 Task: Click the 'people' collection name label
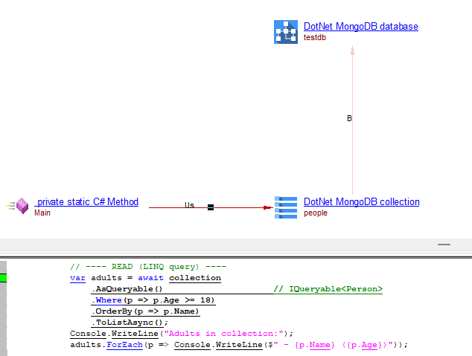pos(315,213)
